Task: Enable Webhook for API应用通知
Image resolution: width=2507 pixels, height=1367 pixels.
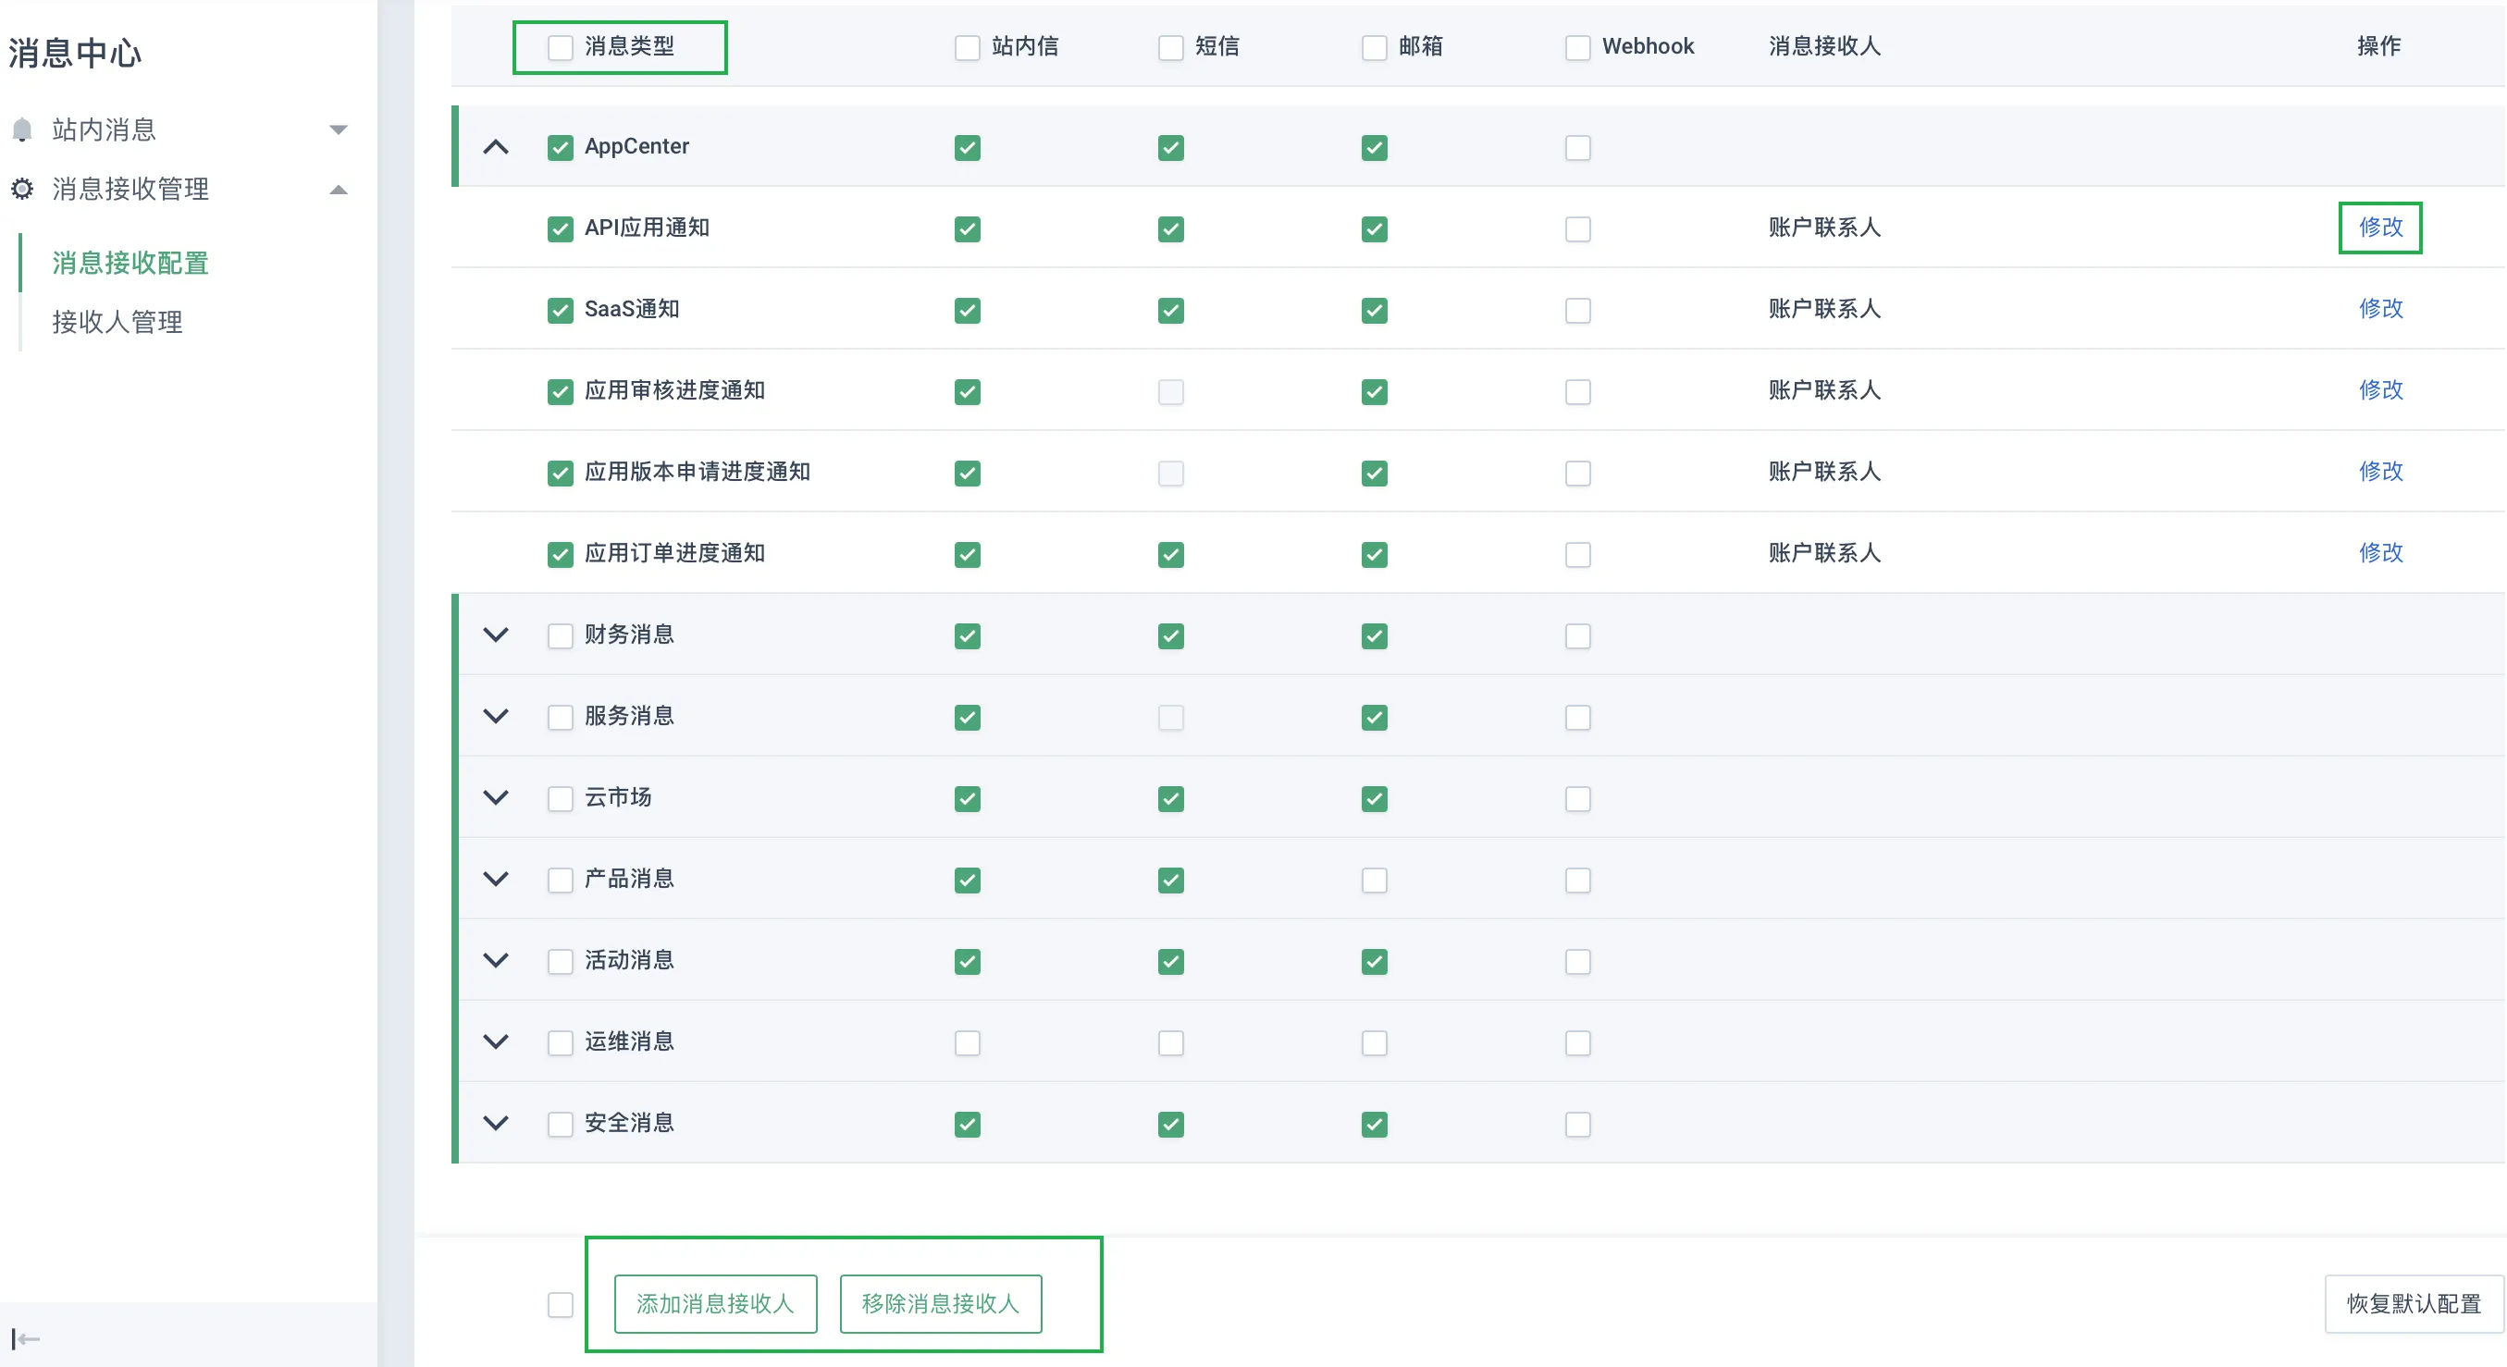Action: coord(1577,229)
